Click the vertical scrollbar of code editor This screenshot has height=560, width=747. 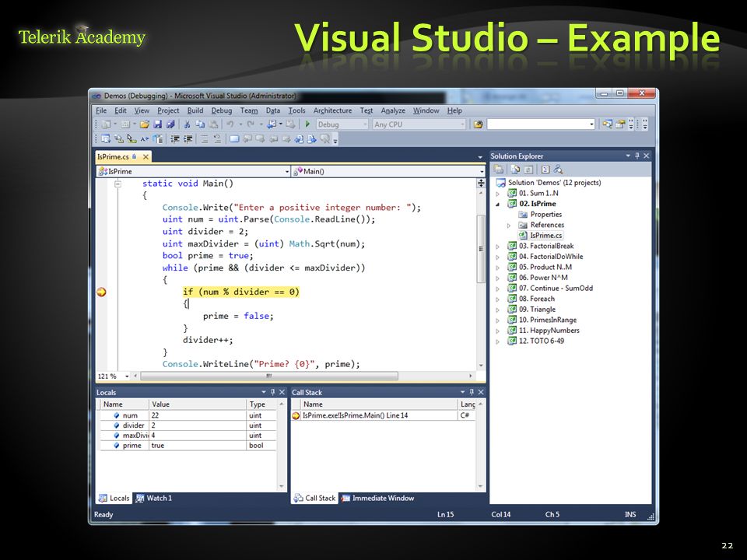click(481, 249)
